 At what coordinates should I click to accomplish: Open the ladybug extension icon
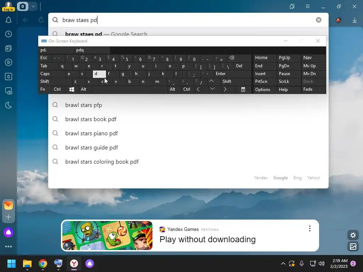coord(339,20)
